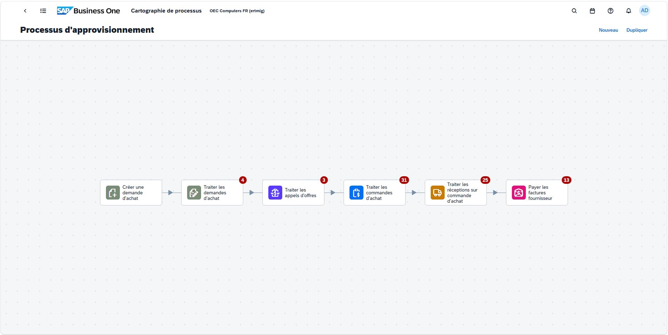Open the main menu list icon
Screen dimensions: 668x335
(x=43, y=11)
